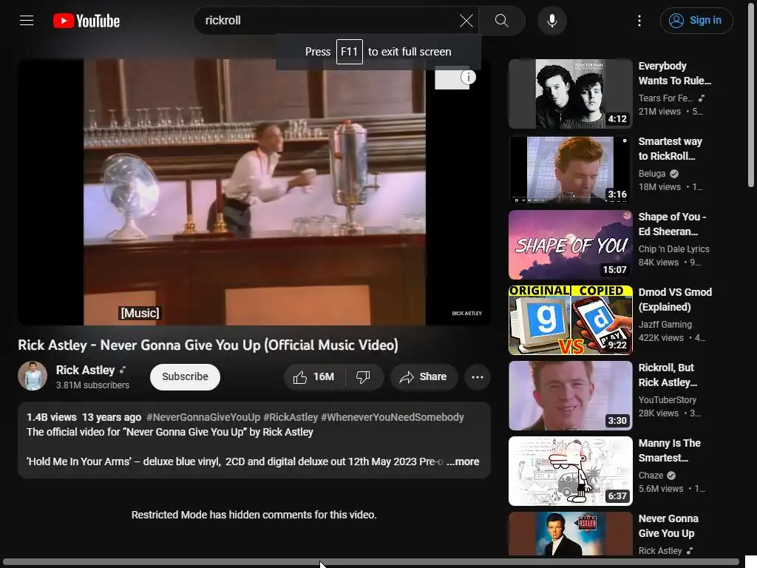Click the Sign in button

coord(696,21)
